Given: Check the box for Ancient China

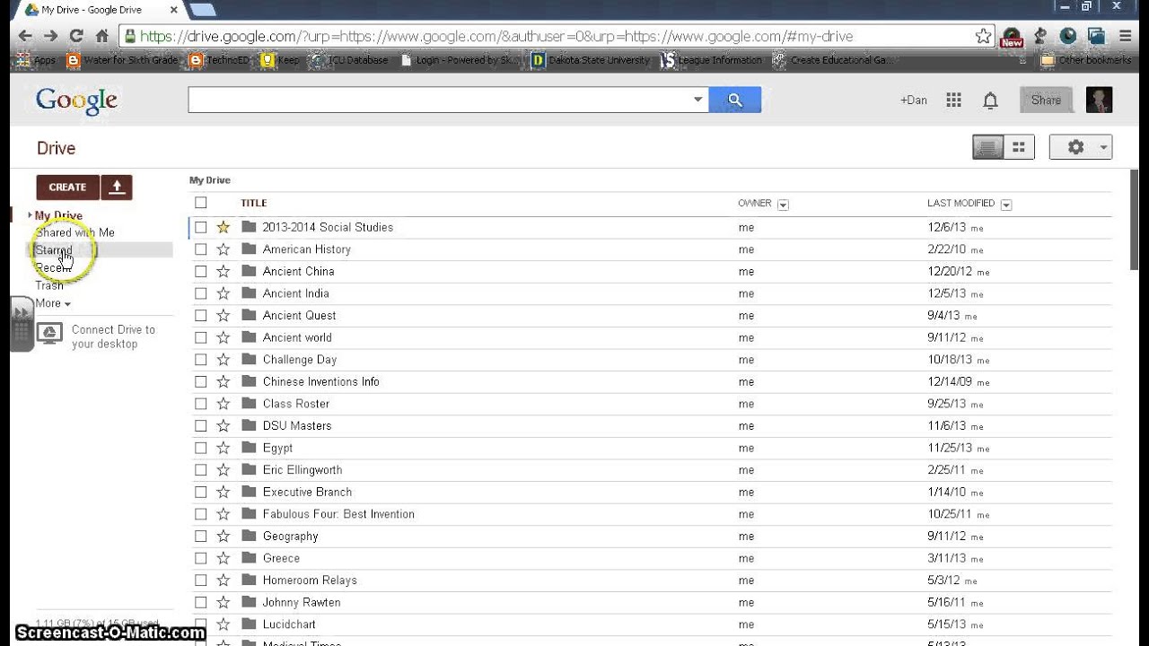Looking at the screenshot, I should pos(201,271).
